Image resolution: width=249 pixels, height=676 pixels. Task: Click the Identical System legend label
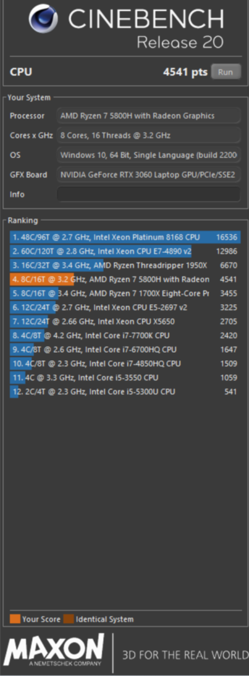(105, 619)
